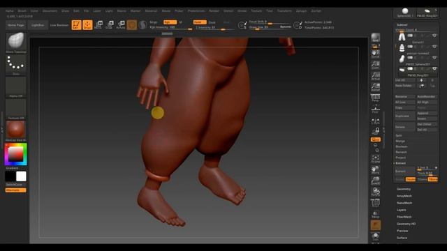This screenshot has width=447, height=251.
Task: Open the Alpha Off slot
Action: pos(16,86)
